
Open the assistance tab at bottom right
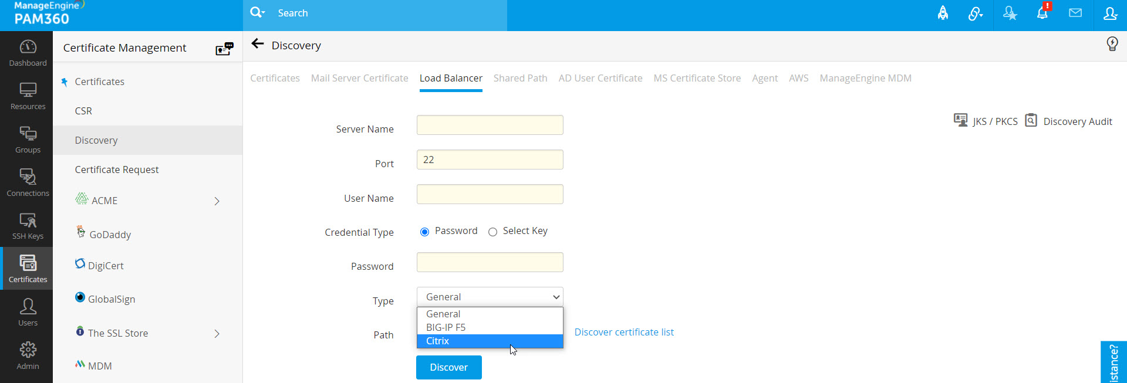(x=1113, y=362)
